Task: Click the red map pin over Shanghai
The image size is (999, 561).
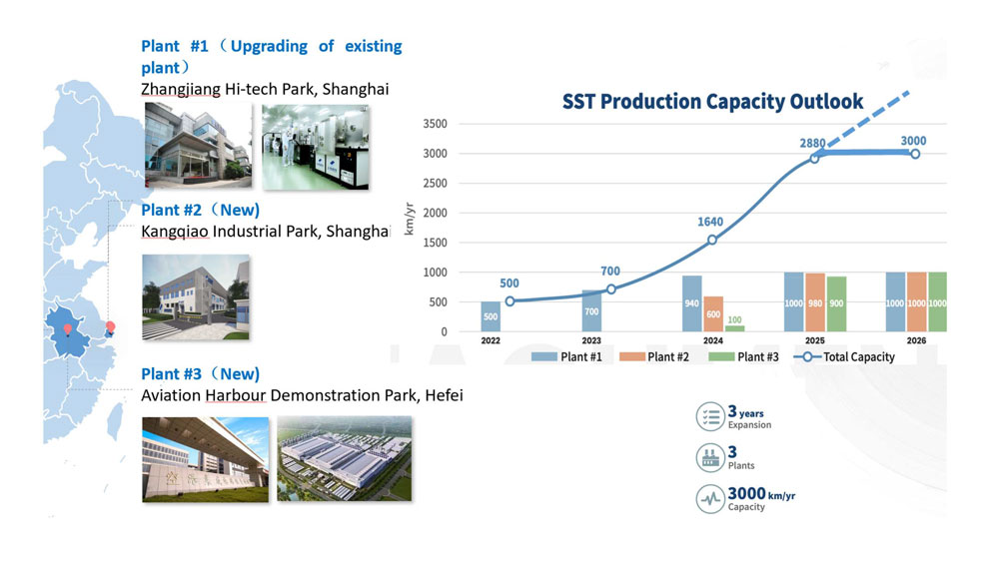Action: pos(110,327)
